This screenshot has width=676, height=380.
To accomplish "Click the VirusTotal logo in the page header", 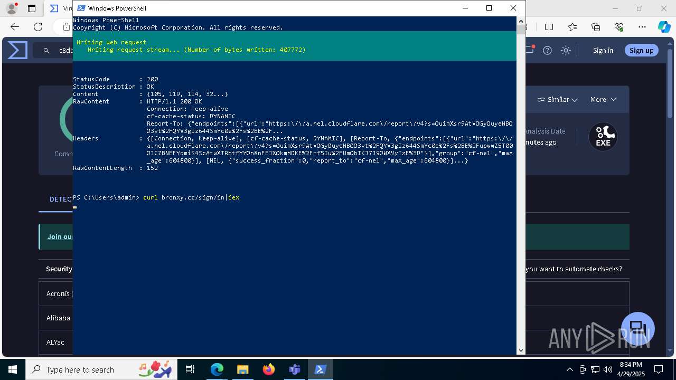I will 17,50.
